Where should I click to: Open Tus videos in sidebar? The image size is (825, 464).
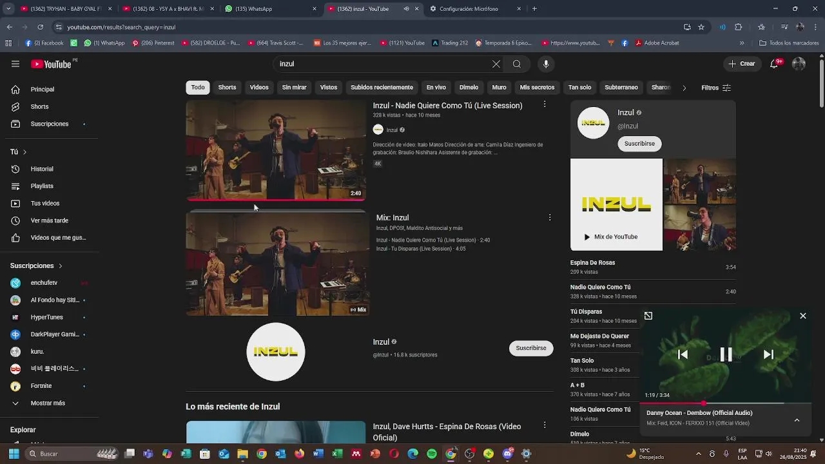tap(46, 203)
